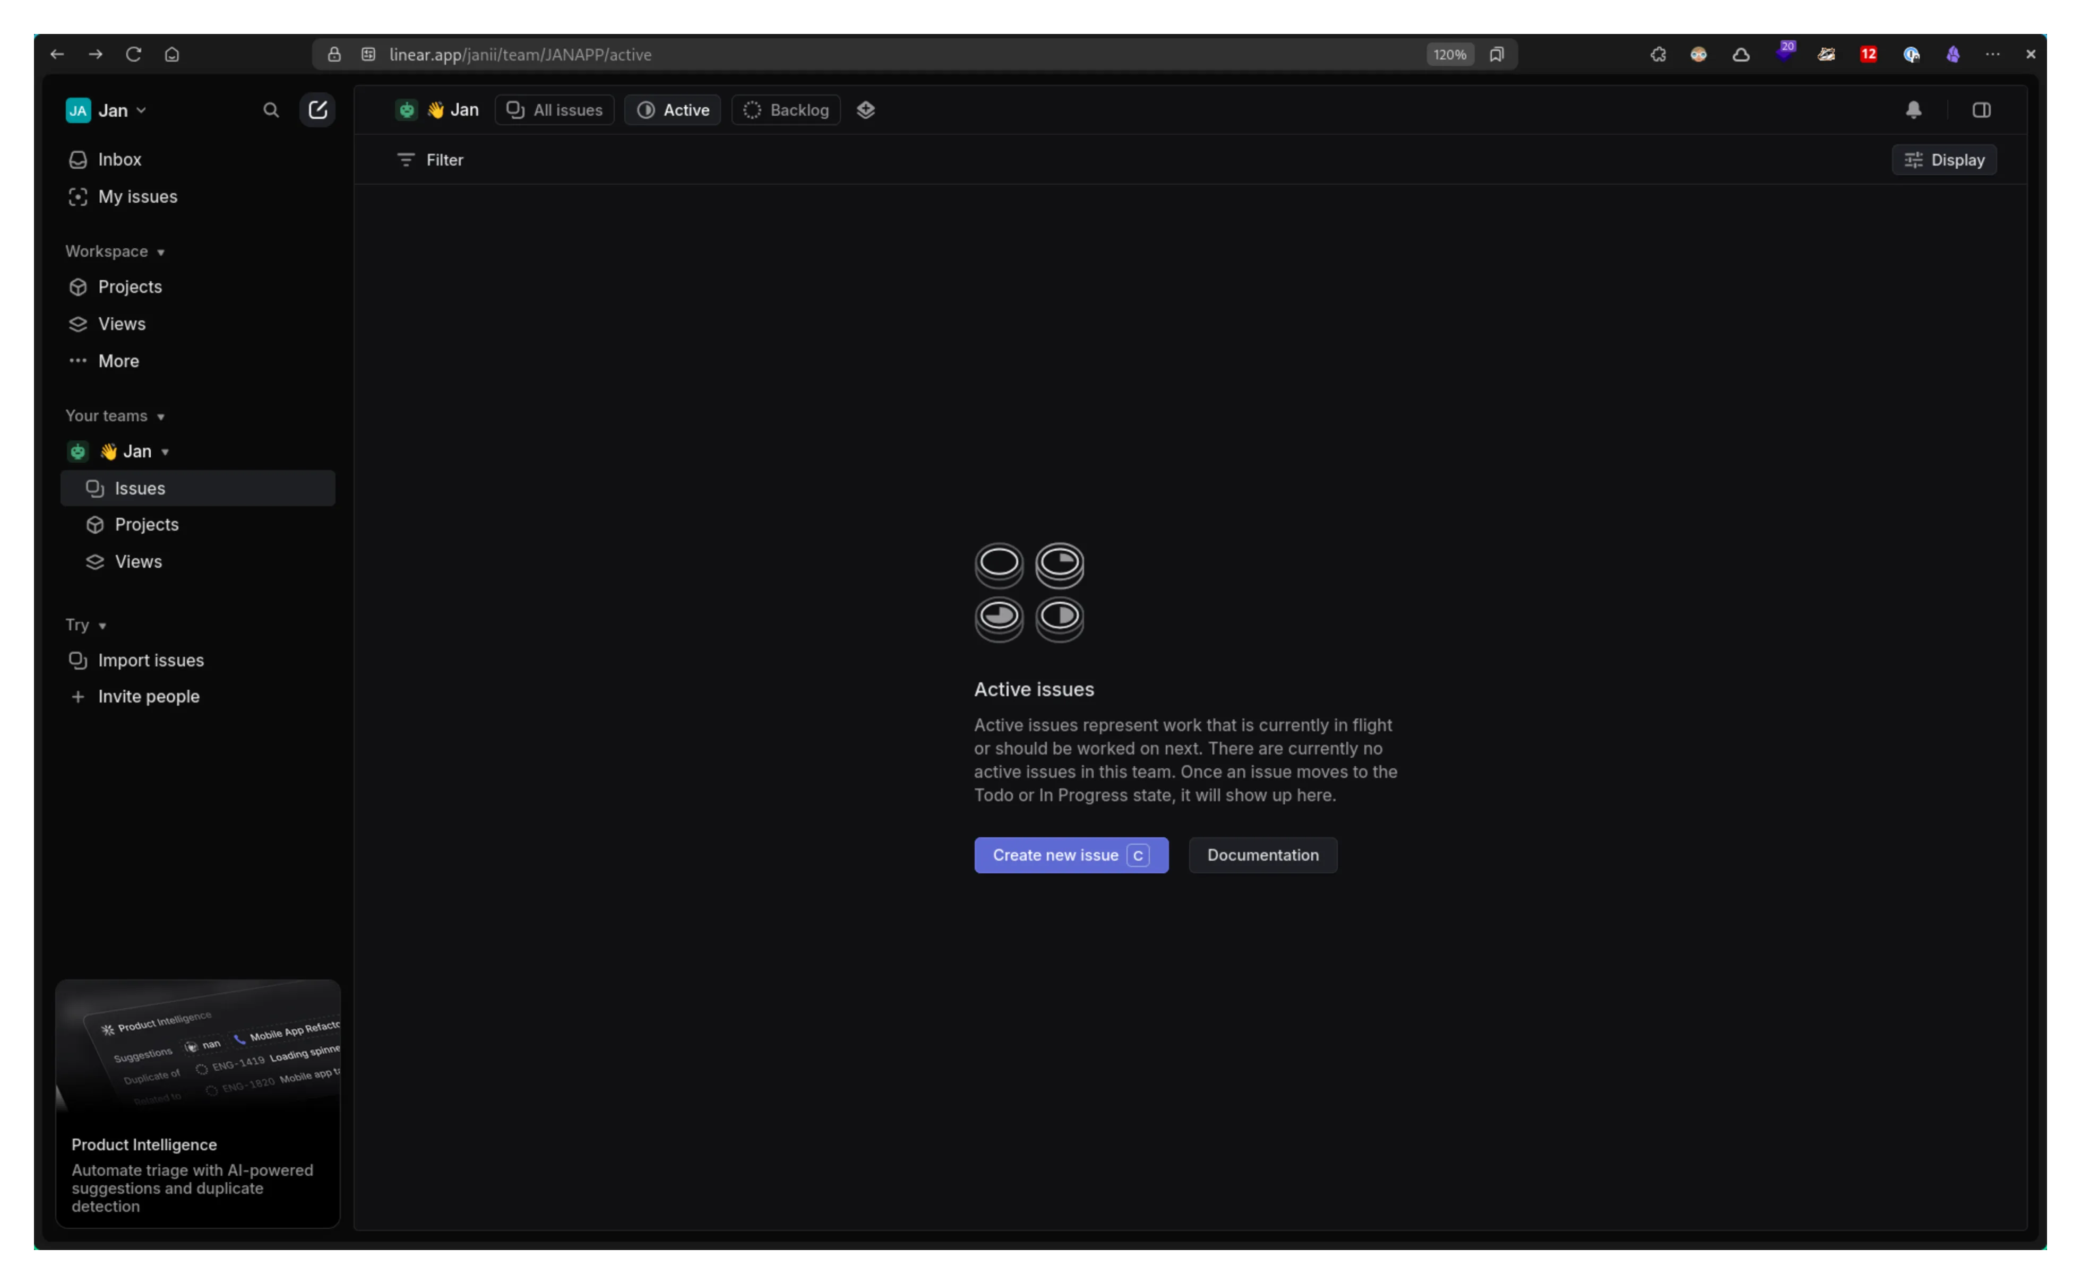Open the Documentation page

pyautogui.click(x=1262, y=855)
